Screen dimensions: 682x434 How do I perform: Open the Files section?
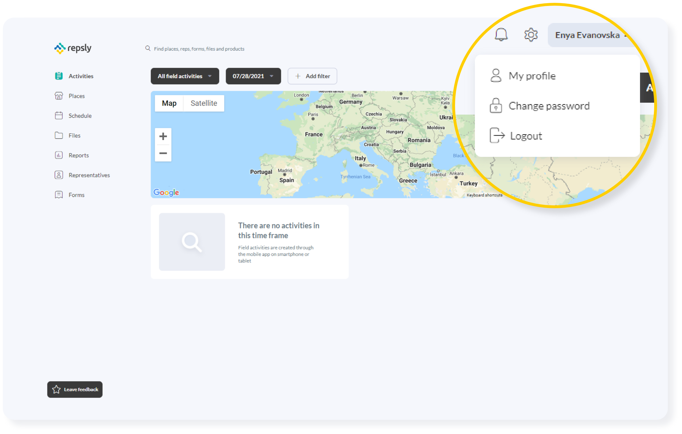[x=74, y=136]
